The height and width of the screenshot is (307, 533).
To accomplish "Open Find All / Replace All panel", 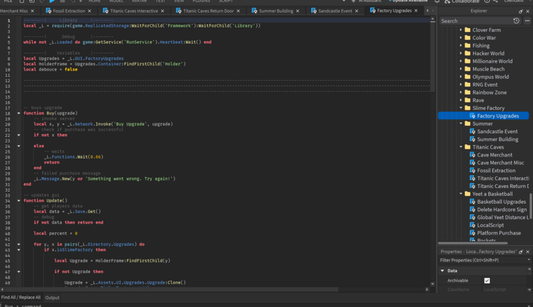I will (x=21, y=298).
